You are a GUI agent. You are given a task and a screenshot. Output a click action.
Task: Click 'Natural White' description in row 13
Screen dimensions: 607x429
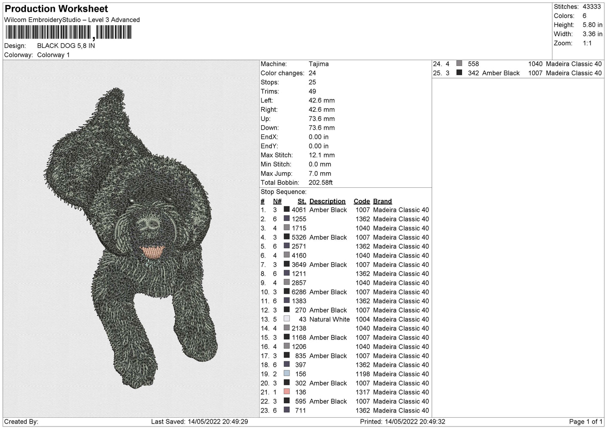point(329,319)
